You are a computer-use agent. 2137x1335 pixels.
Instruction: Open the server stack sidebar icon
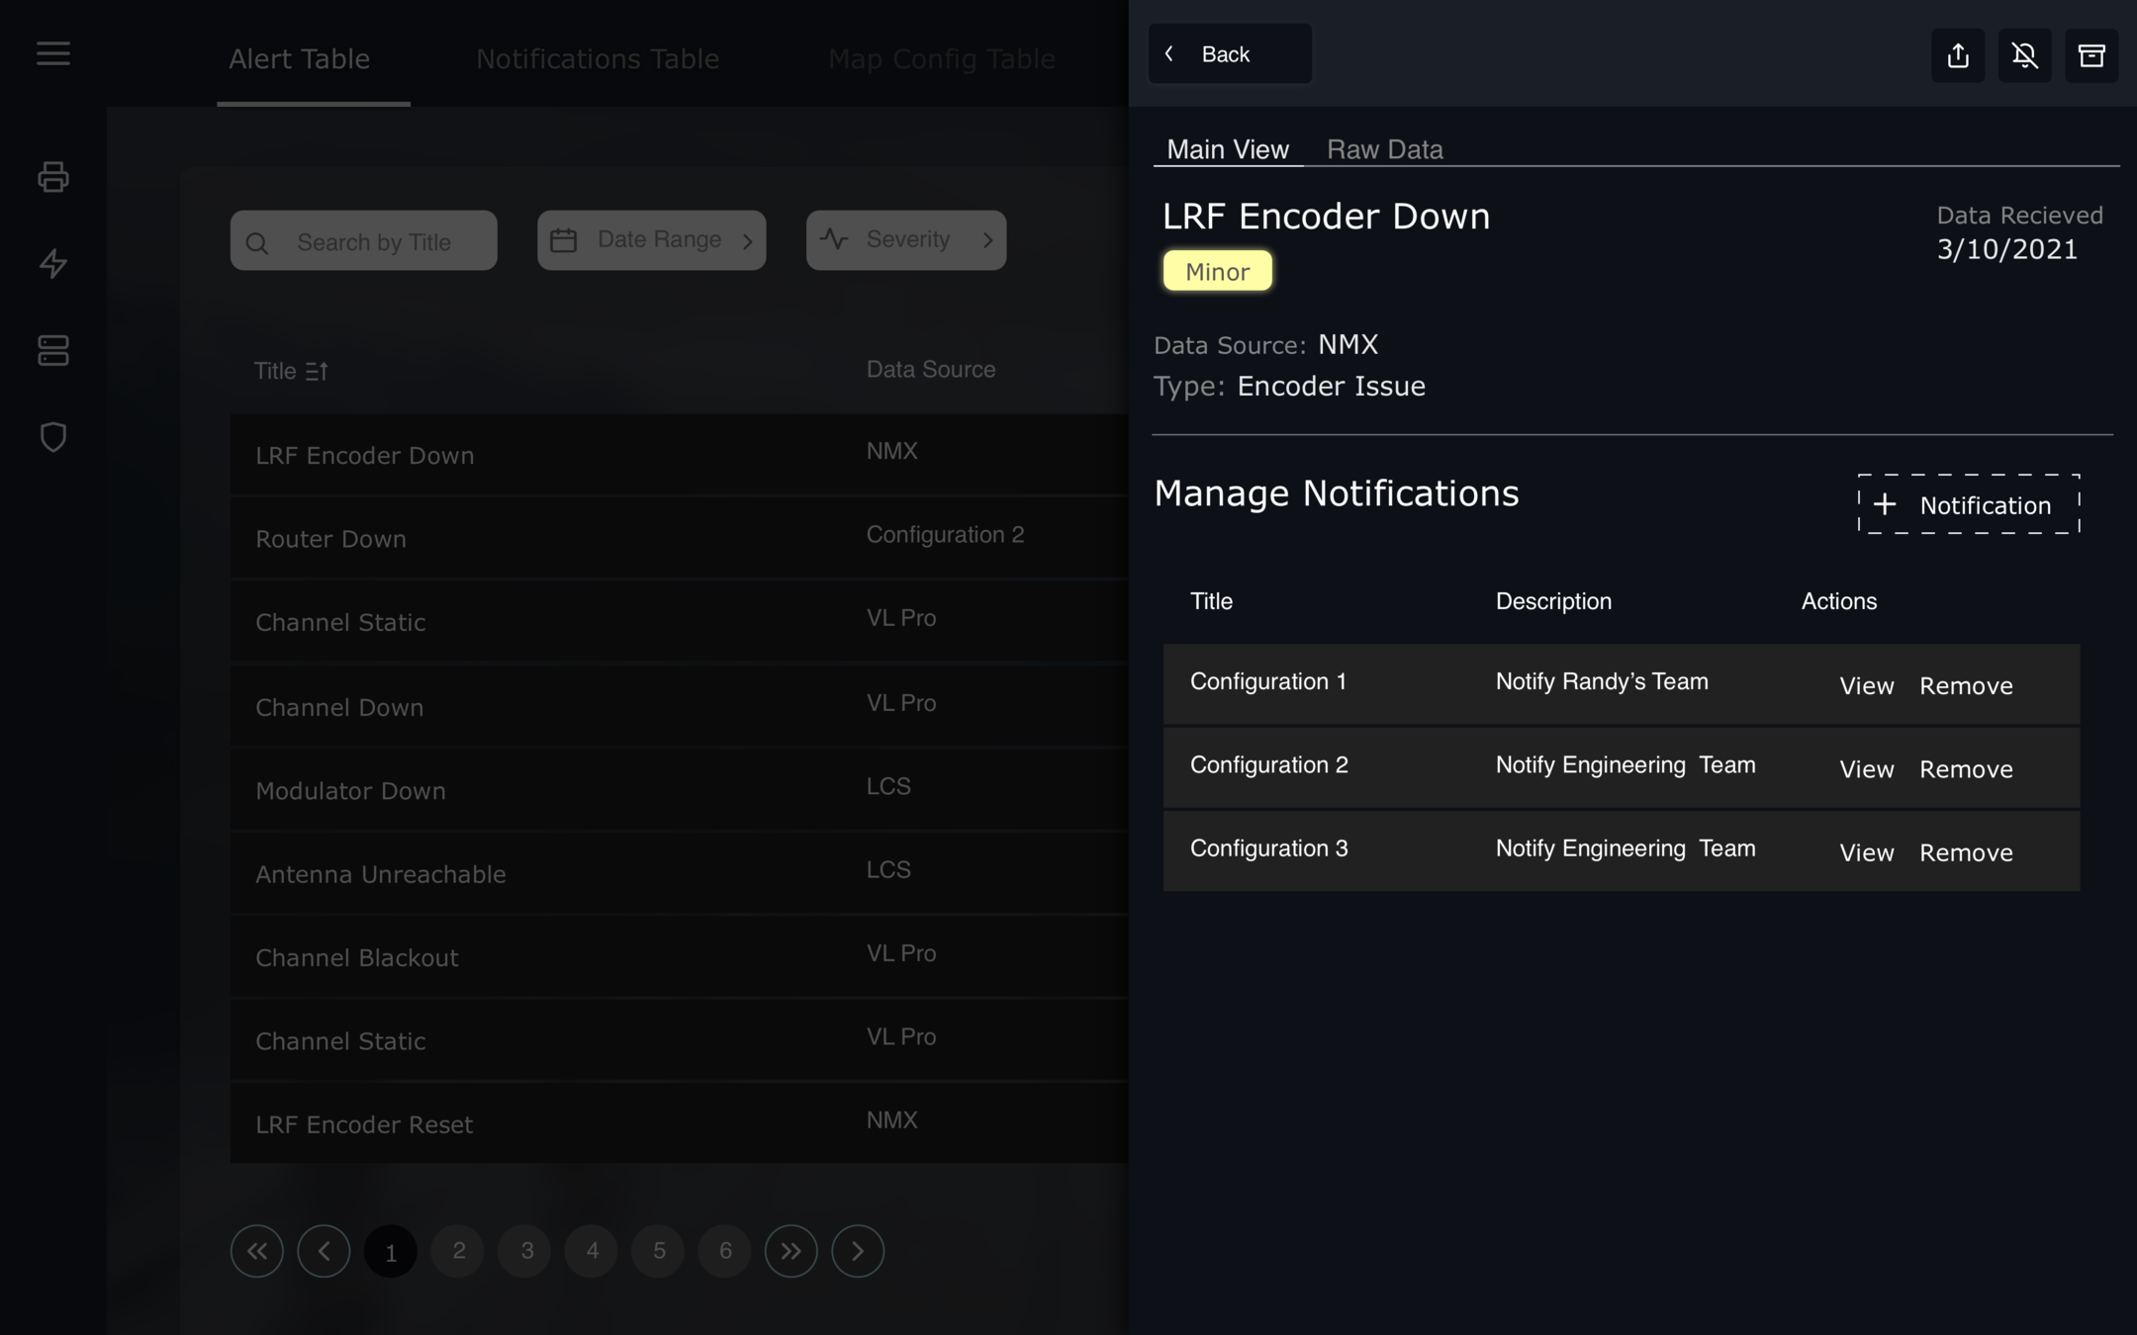click(53, 350)
